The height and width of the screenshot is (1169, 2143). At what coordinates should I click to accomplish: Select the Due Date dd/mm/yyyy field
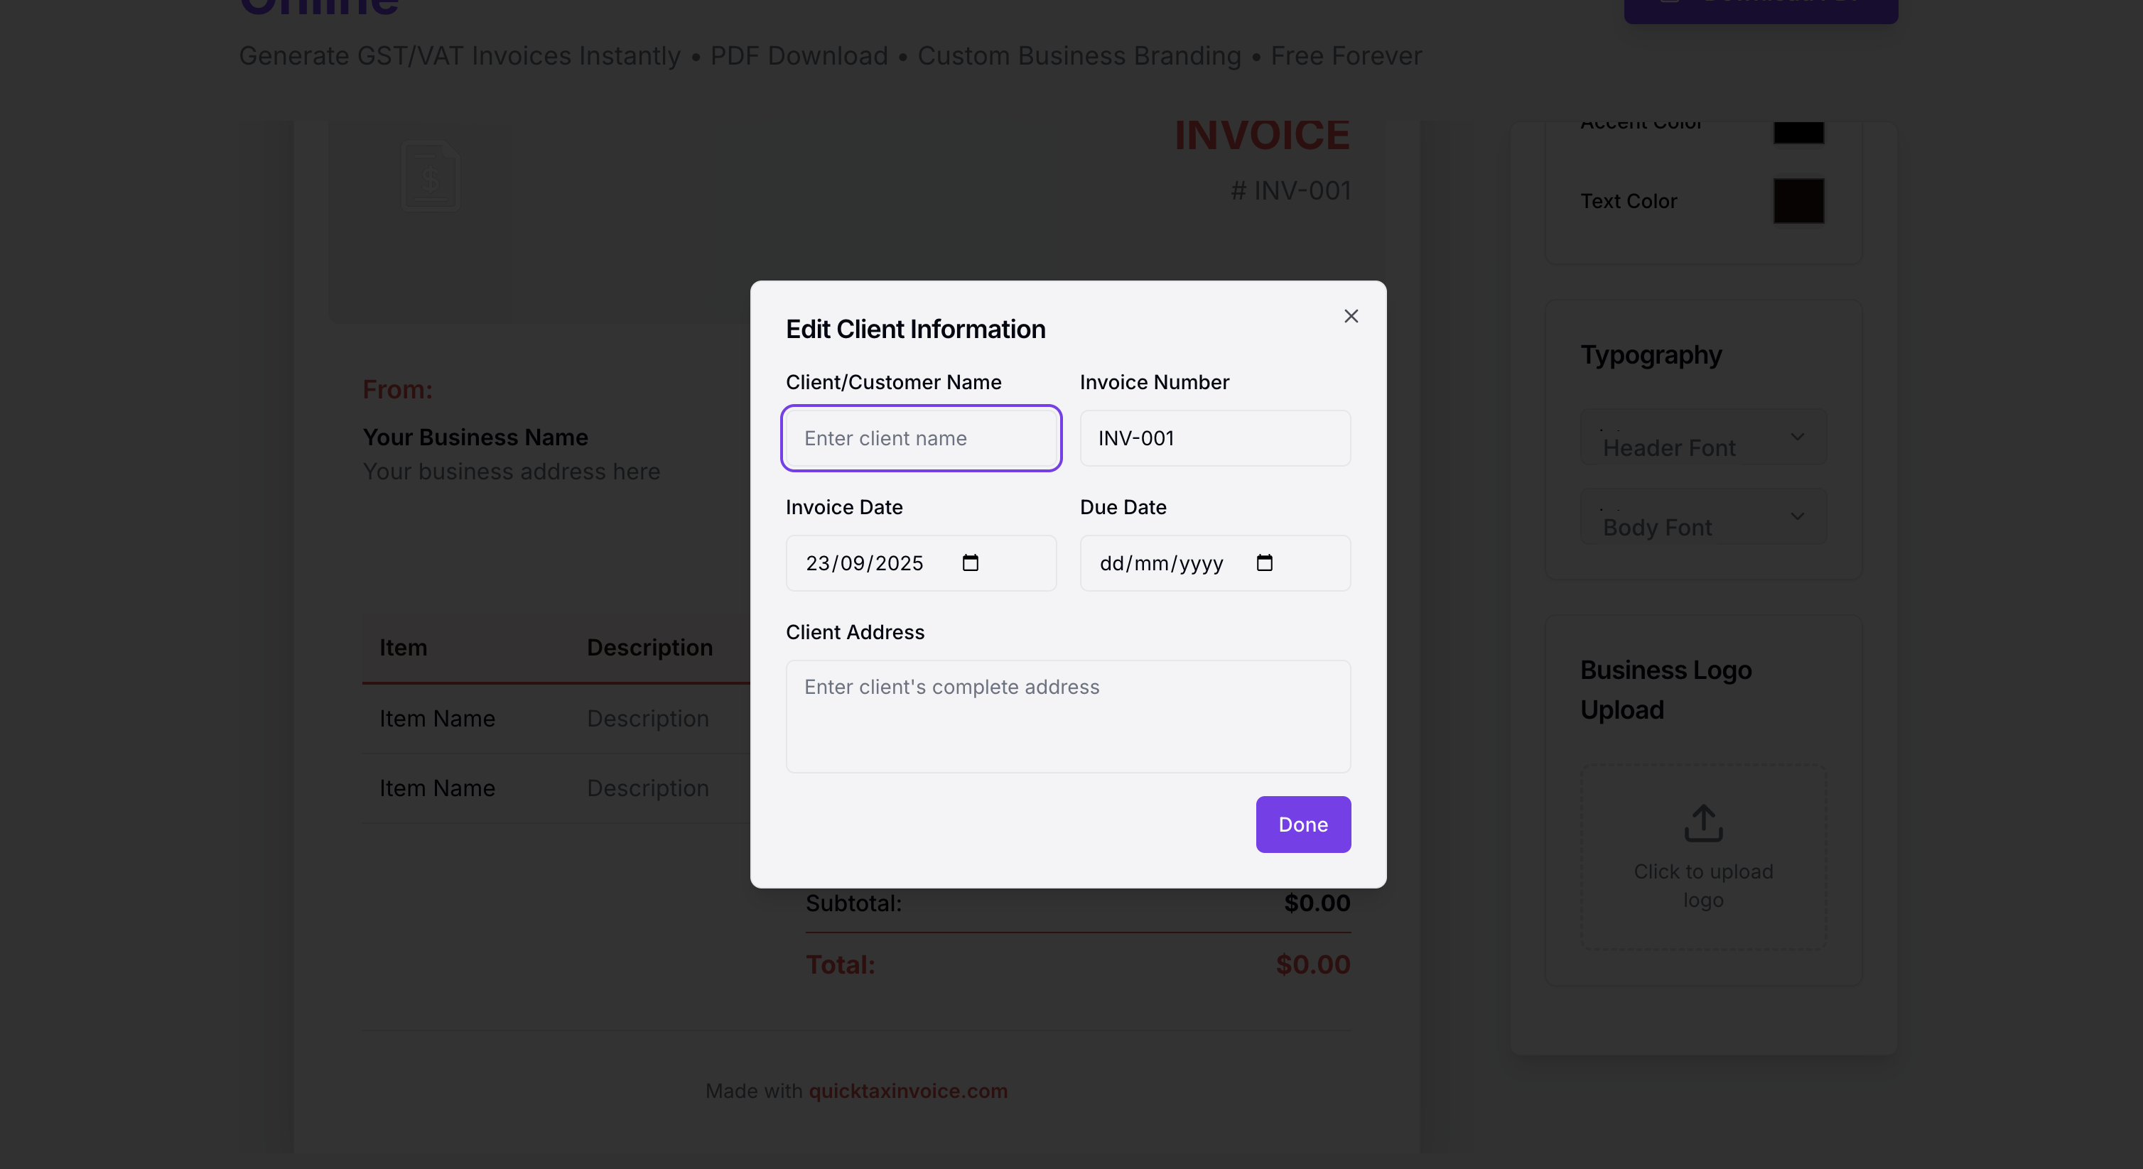click(1214, 563)
